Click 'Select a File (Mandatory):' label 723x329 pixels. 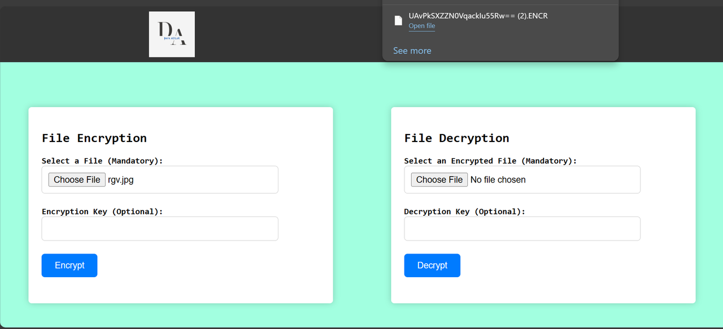click(102, 161)
